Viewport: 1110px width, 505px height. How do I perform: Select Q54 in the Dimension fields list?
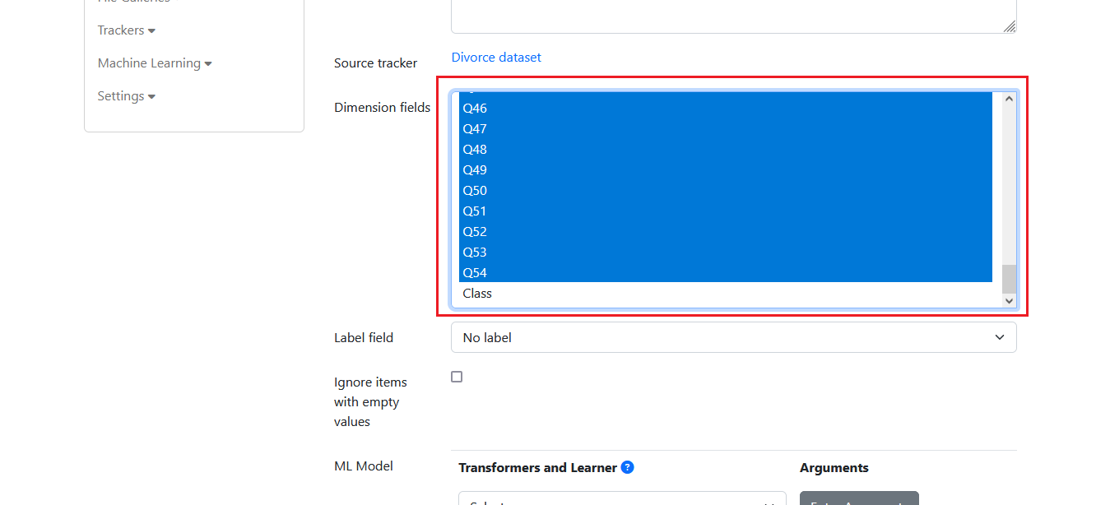click(725, 272)
